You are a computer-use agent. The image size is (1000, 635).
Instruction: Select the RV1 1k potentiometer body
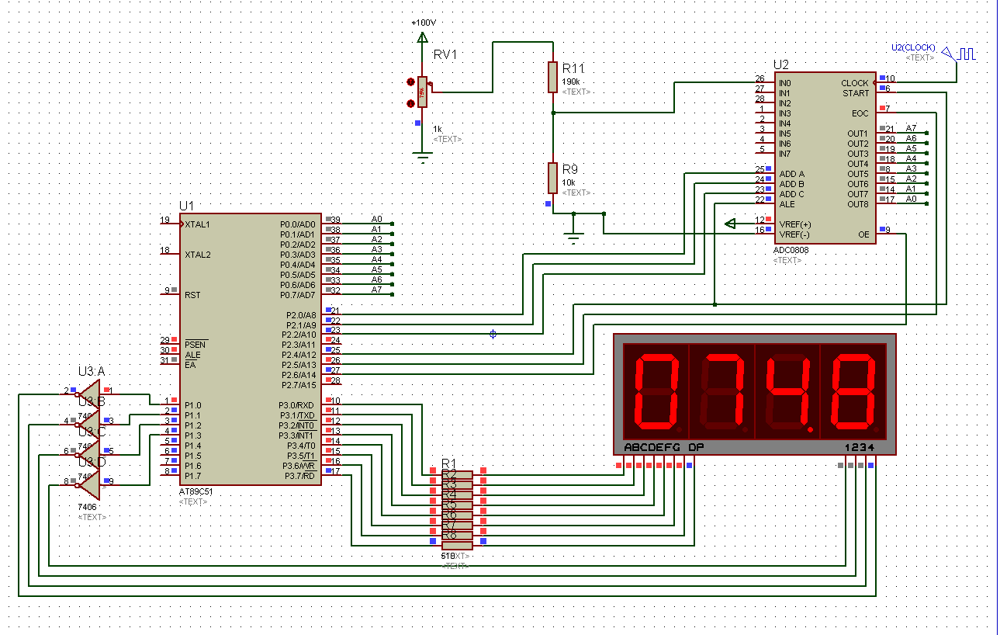(x=422, y=92)
